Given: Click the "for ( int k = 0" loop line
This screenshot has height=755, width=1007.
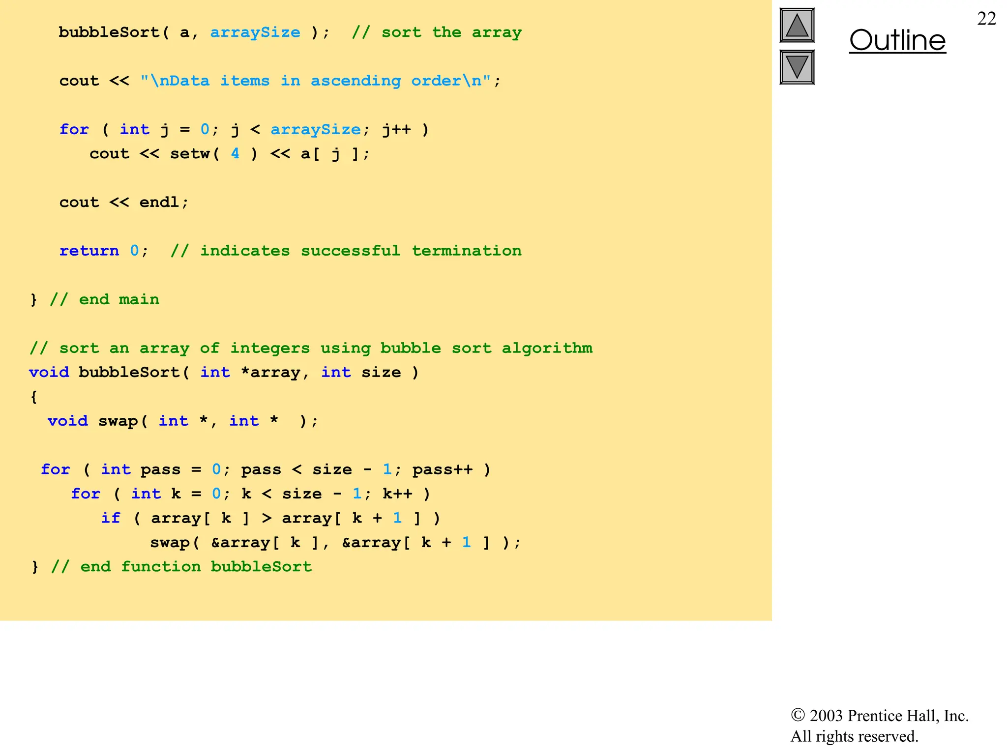Looking at the screenshot, I should point(250,494).
